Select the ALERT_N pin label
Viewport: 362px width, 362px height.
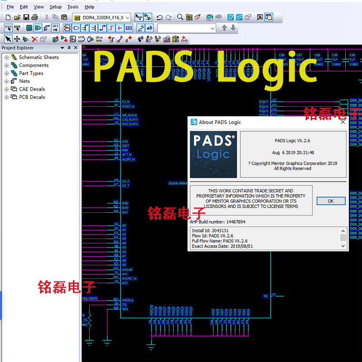[x=129, y=159]
